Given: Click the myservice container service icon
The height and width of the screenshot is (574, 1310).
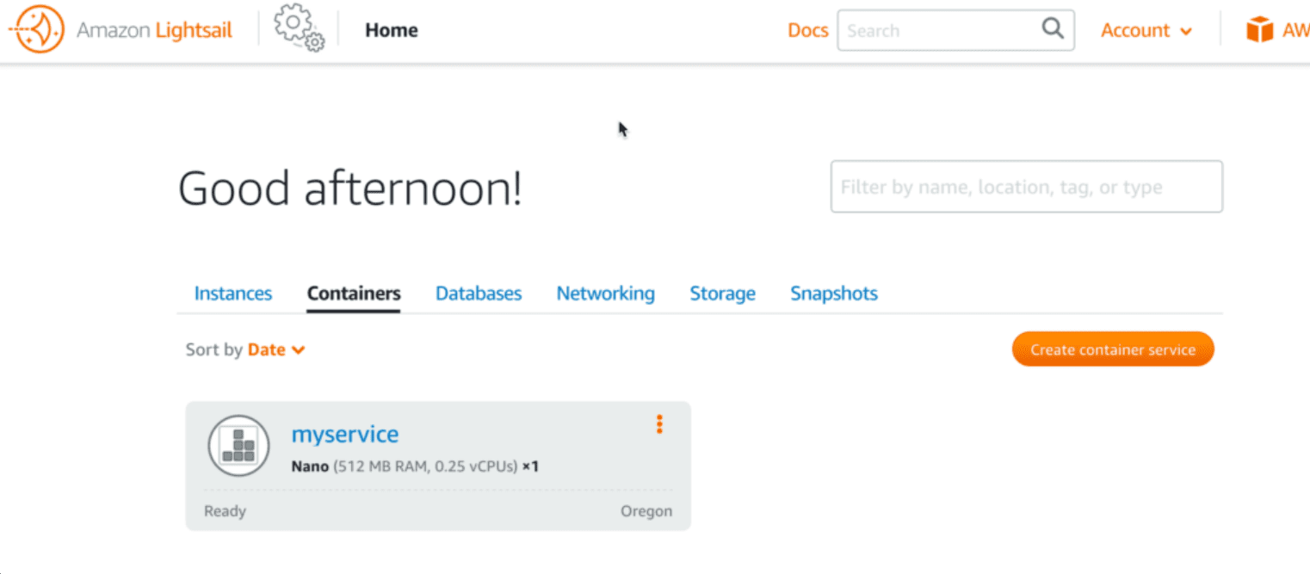Looking at the screenshot, I should click(234, 445).
